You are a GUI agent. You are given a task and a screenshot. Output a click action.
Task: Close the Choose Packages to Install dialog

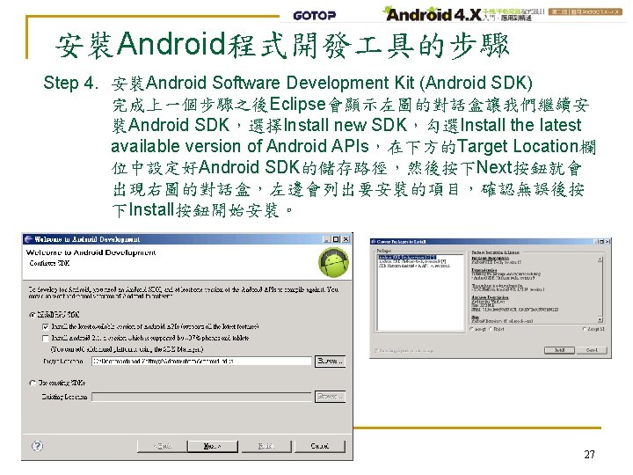pyautogui.click(x=608, y=242)
